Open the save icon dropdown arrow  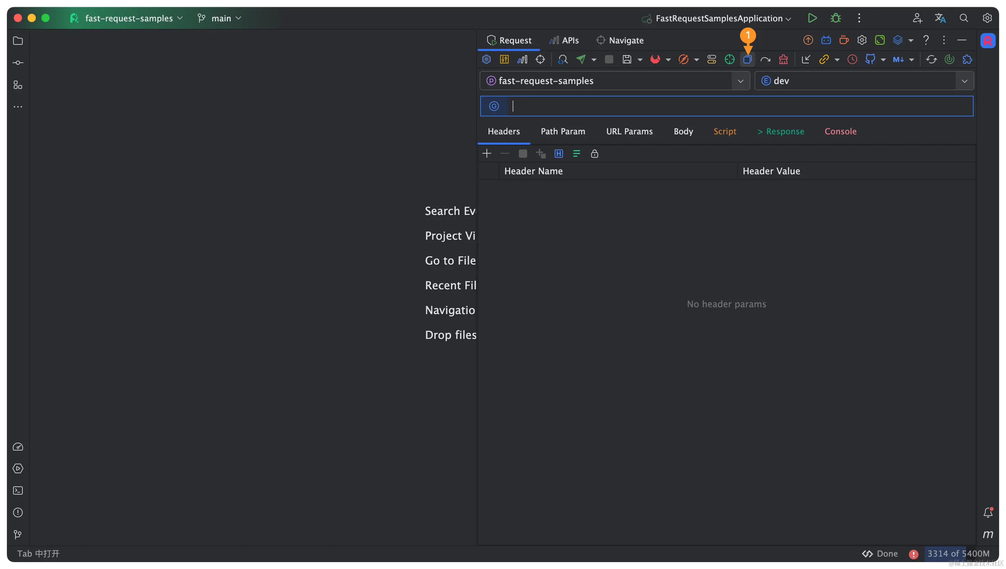pos(640,60)
